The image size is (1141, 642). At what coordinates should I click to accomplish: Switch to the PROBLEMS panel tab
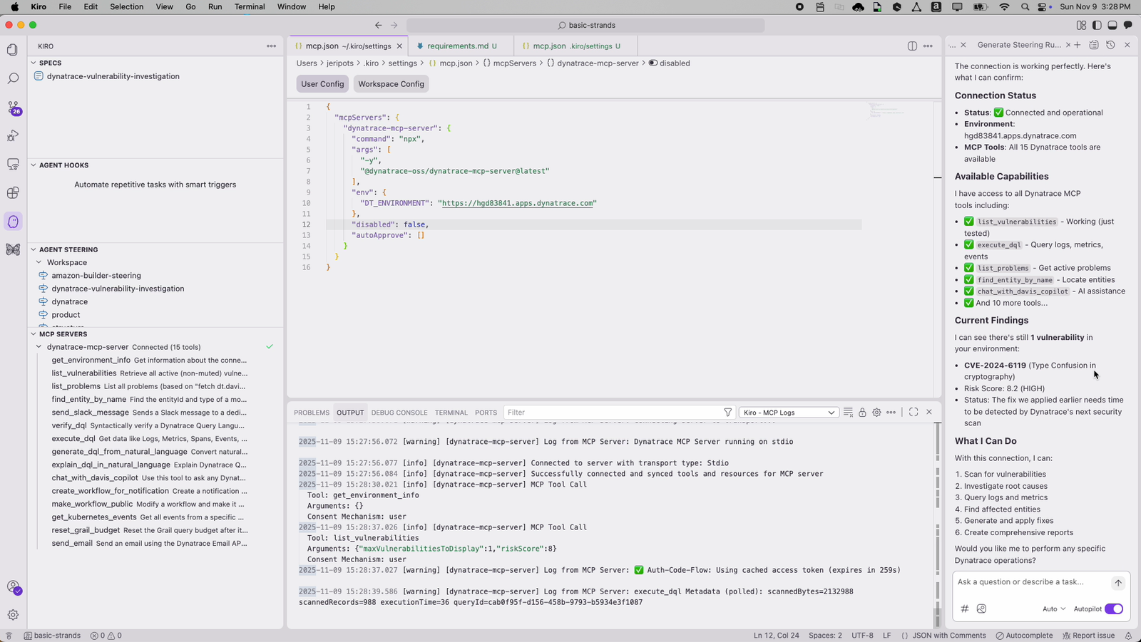[x=312, y=413]
